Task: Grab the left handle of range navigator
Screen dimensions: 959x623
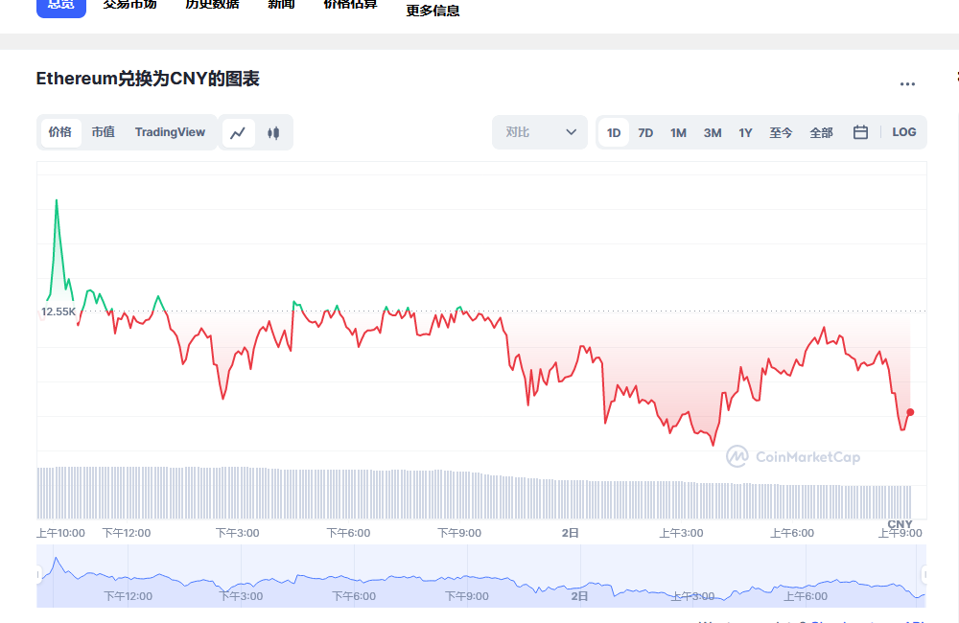Action: click(x=38, y=575)
